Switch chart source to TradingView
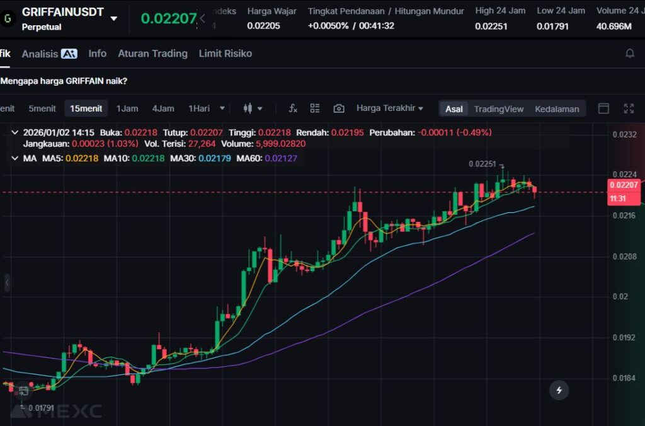The width and height of the screenshot is (645, 426). point(498,109)
